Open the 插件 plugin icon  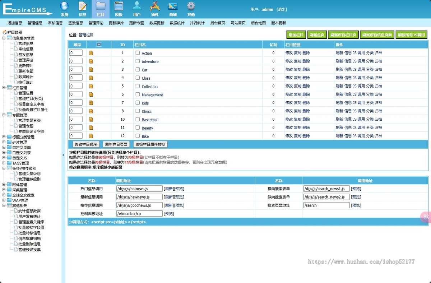155,9
